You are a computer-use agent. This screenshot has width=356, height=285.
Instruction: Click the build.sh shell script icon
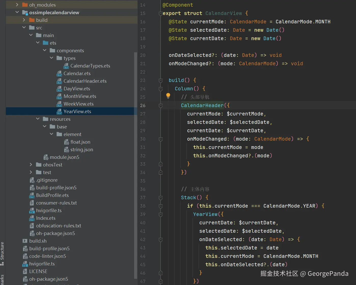click(x=25, y=241)
